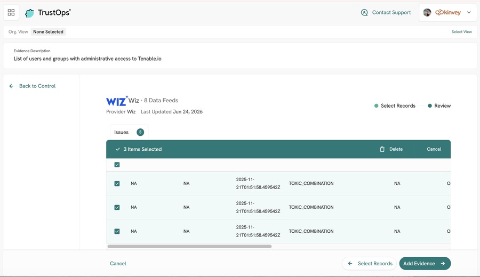Click the Add Evidence button
This screenshot has height=277, width=480.
click(x=425, y=264)
